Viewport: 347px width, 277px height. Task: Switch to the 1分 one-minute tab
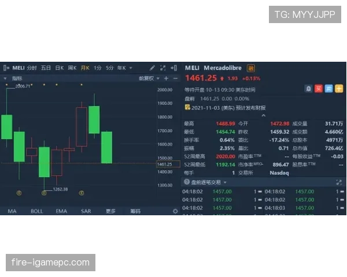pyautogui.click(x=97, y=68)
